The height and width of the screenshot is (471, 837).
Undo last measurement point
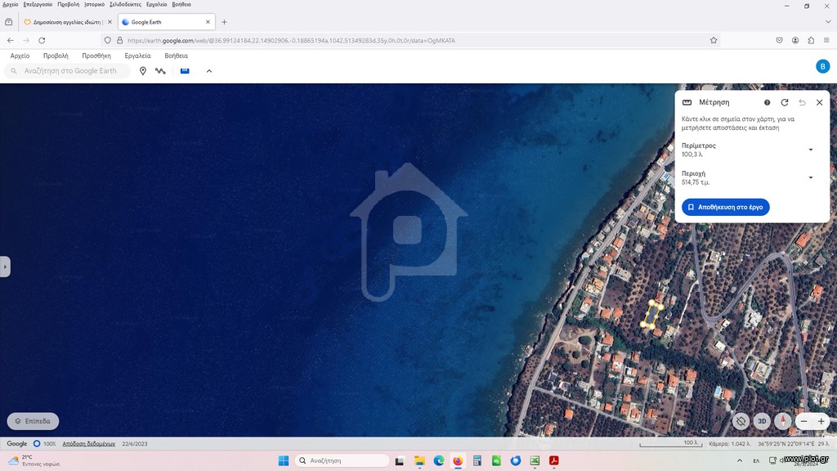point(802,102)
